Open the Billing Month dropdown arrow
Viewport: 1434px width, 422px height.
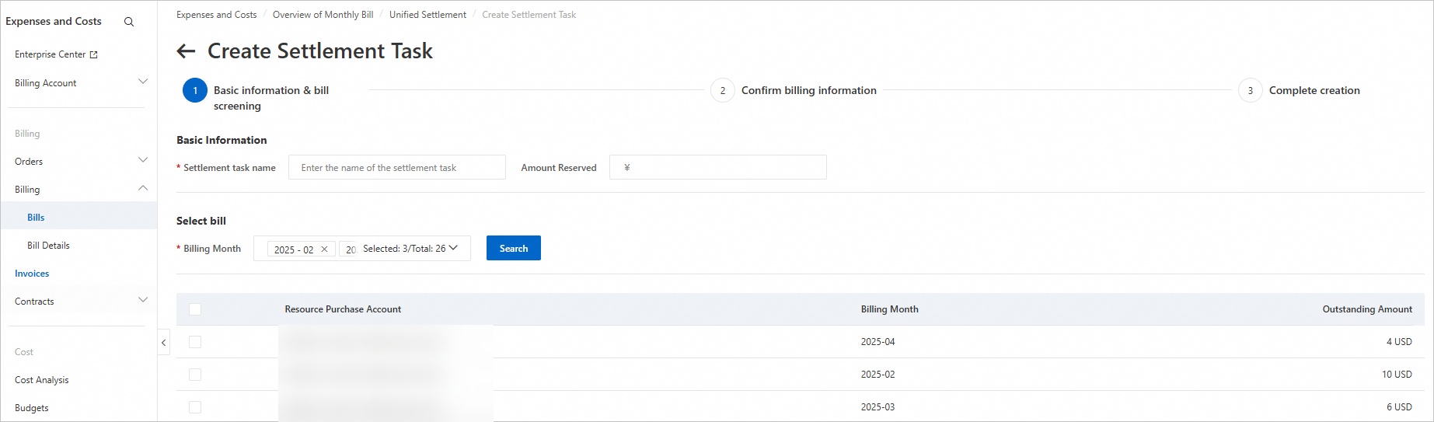pyautogui.click(x=454, y=248)
